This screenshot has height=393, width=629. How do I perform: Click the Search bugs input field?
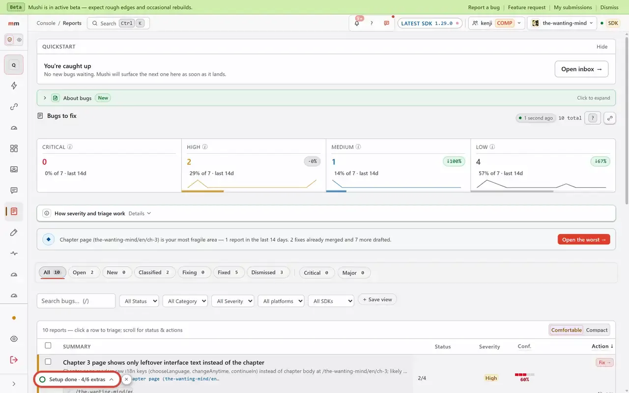coord(76,301)
